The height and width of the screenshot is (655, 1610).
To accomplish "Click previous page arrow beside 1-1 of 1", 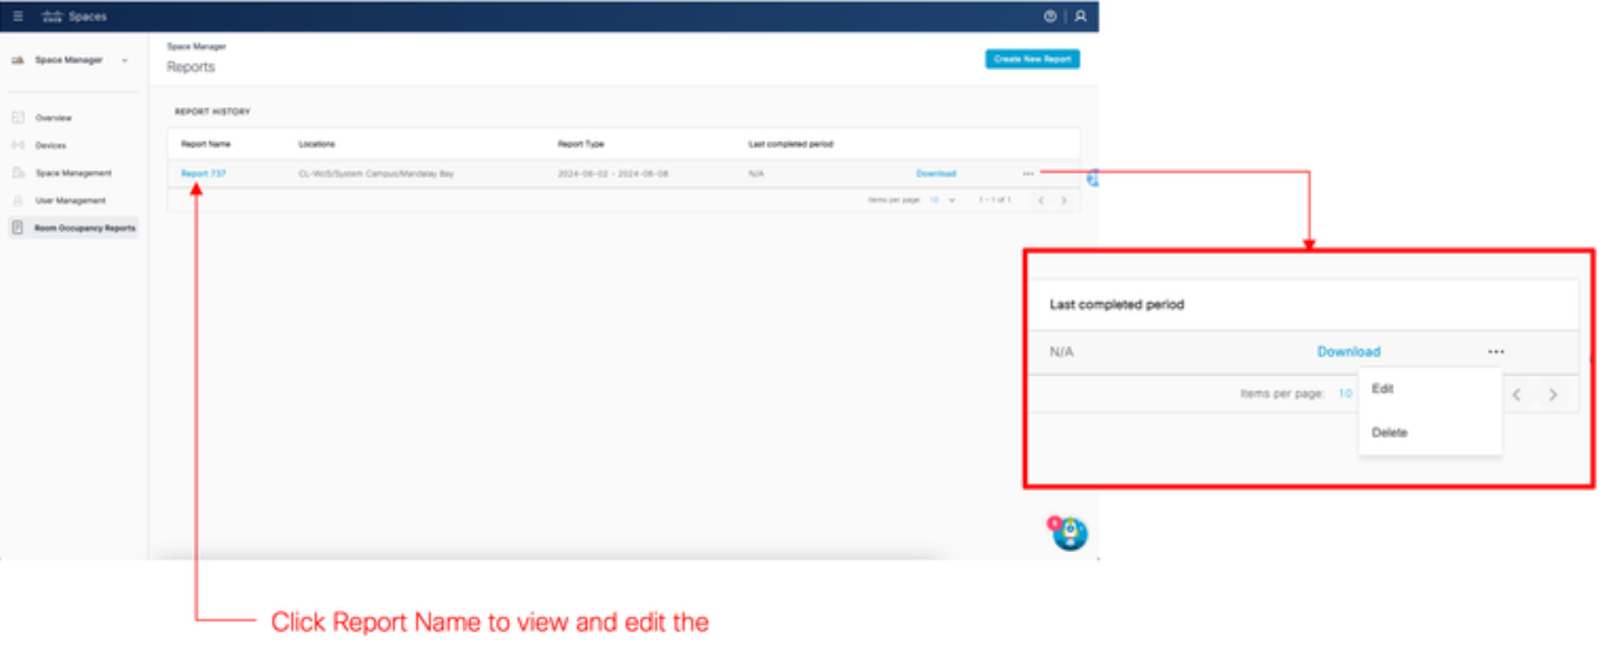I will pyautogui.click(x=1041, y=200).
